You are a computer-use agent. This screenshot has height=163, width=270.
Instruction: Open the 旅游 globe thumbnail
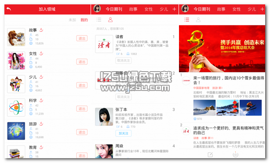(16, 131)
